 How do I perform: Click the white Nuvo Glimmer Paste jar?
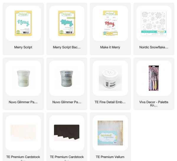(23, 78)
